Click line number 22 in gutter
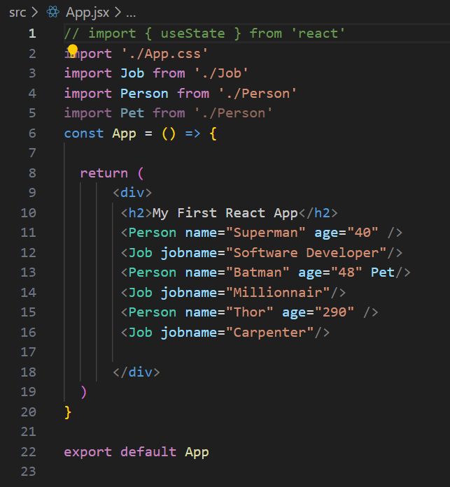The height and width of the screenshot is (487, 450). [28, 452]
